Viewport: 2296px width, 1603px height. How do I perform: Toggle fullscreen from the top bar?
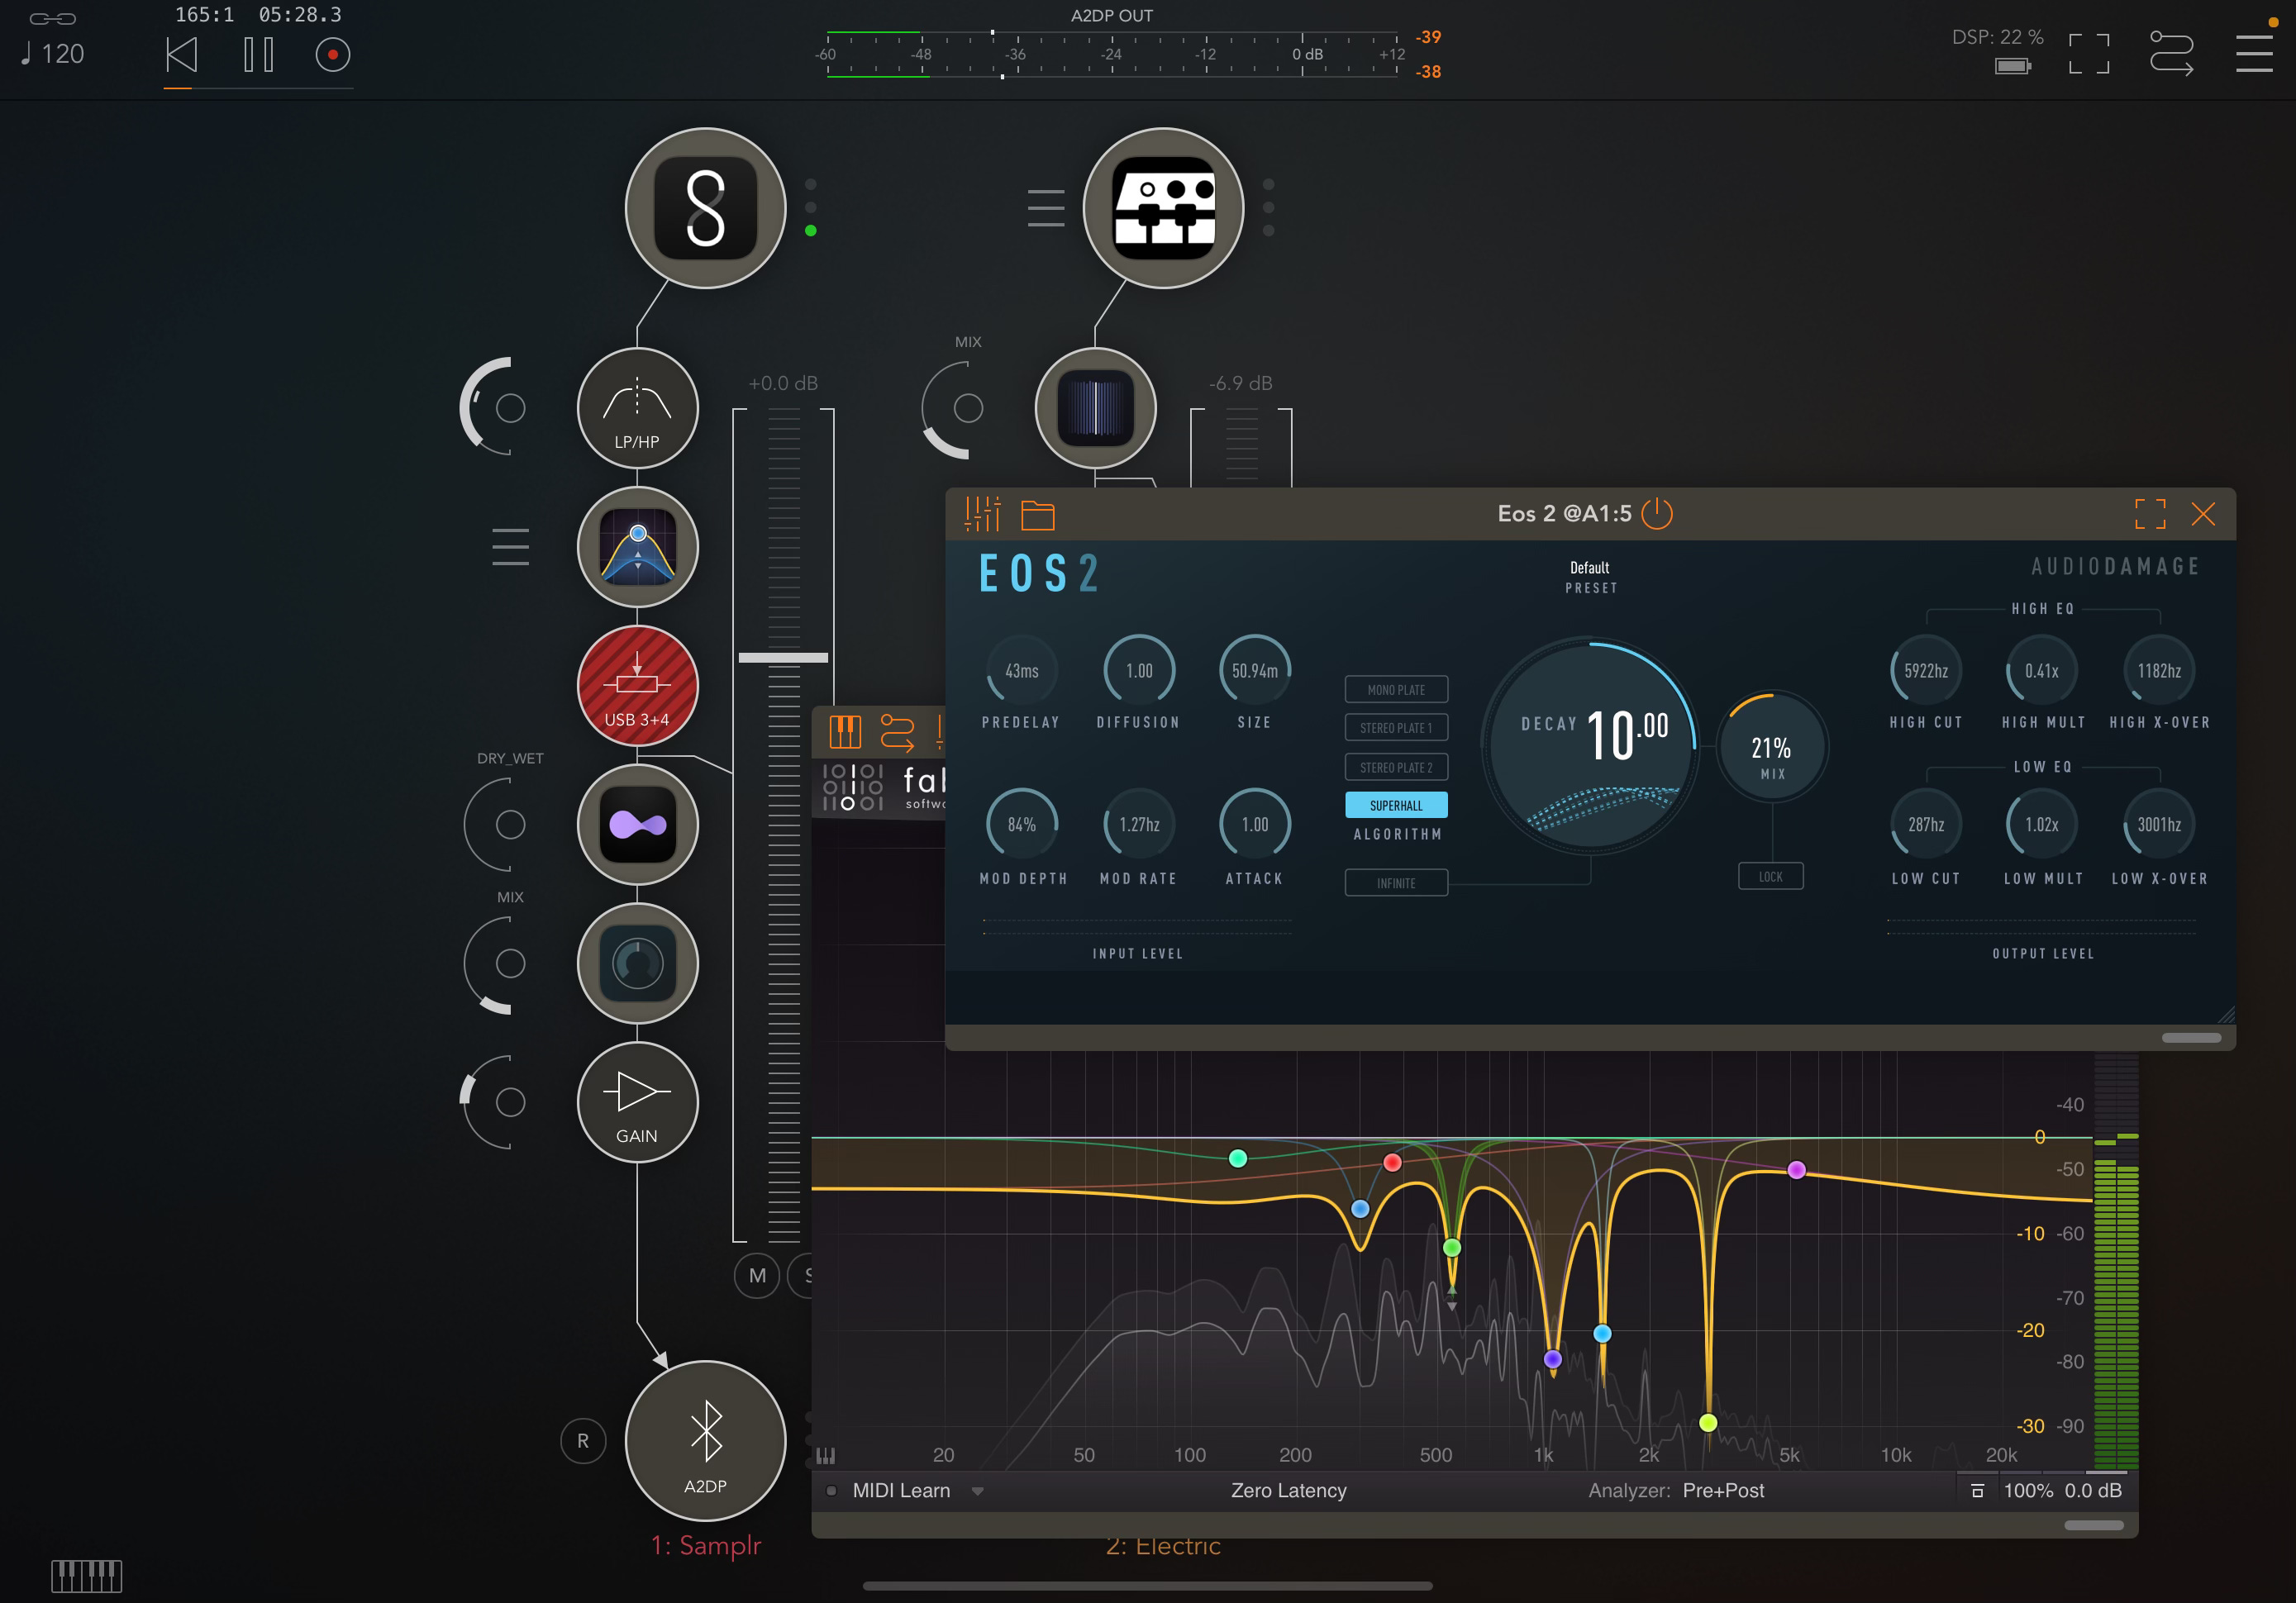coord(2089,54)
